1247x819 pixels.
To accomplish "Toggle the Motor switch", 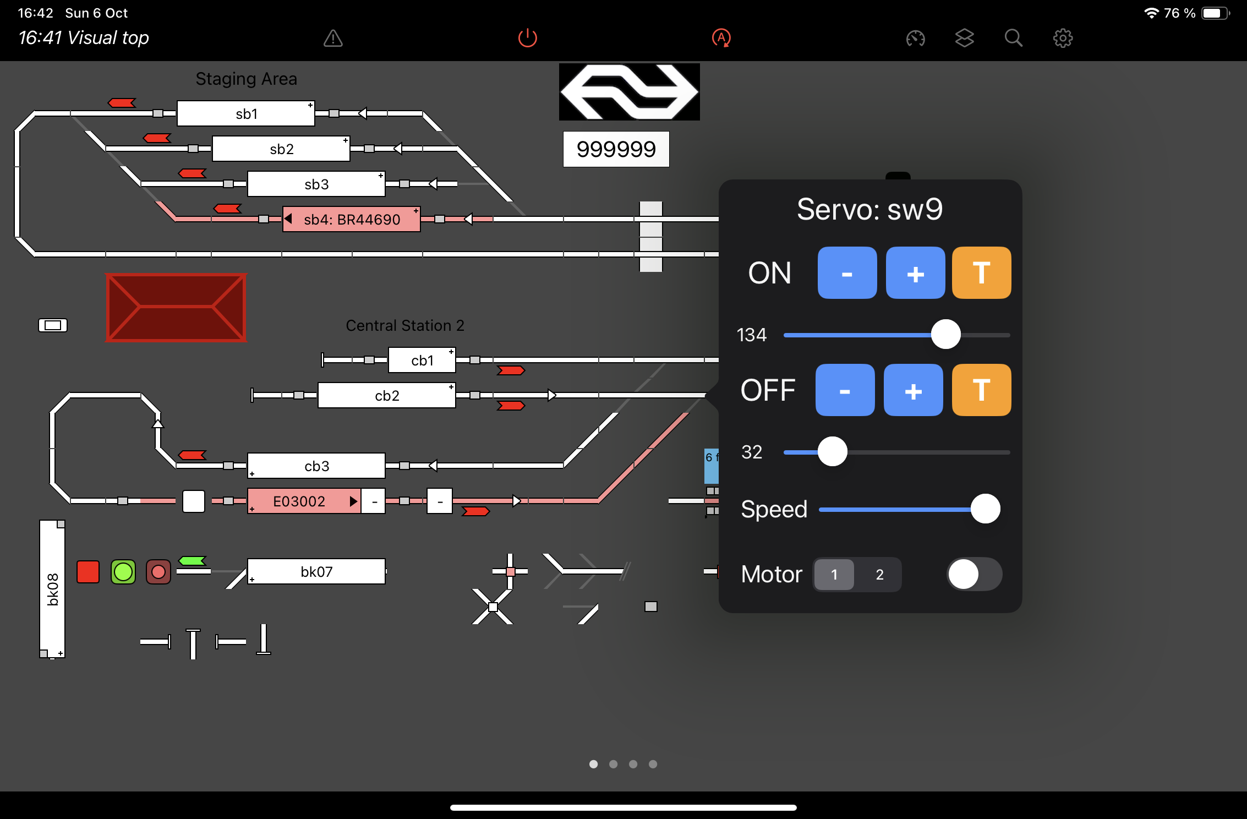I will [974, 574].
